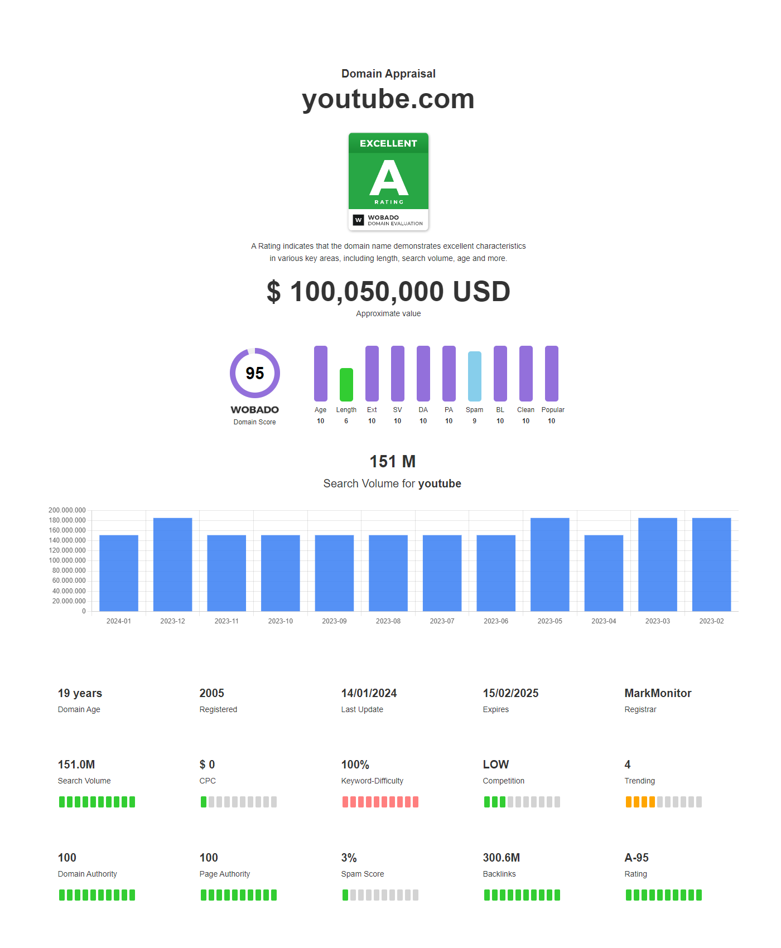
Task: Select the BL score bar
Action: (x=500, y=374)
